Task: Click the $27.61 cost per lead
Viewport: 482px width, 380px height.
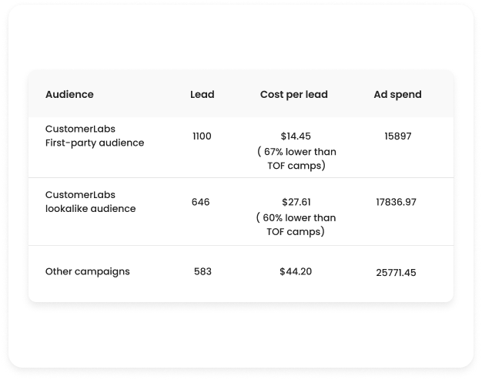Action: 296,202
